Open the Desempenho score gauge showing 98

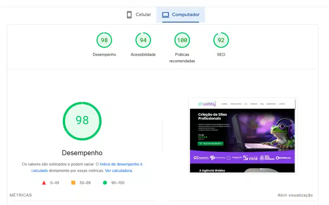point(104,40)
